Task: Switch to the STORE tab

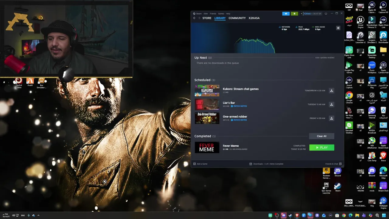Action: pos(207,18)
